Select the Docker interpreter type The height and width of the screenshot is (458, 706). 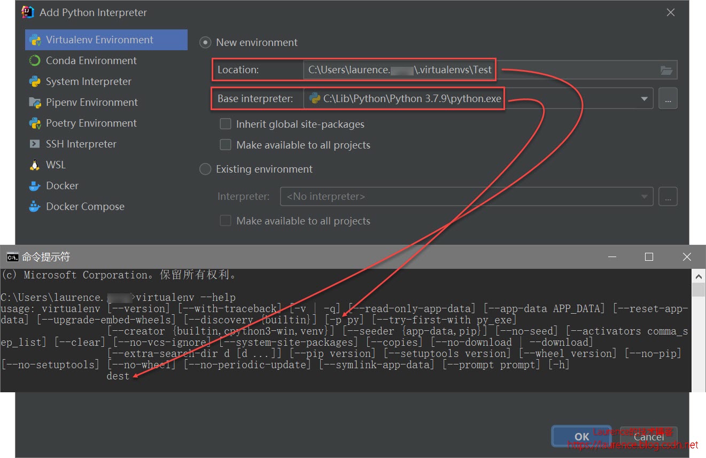coord(106,186)
